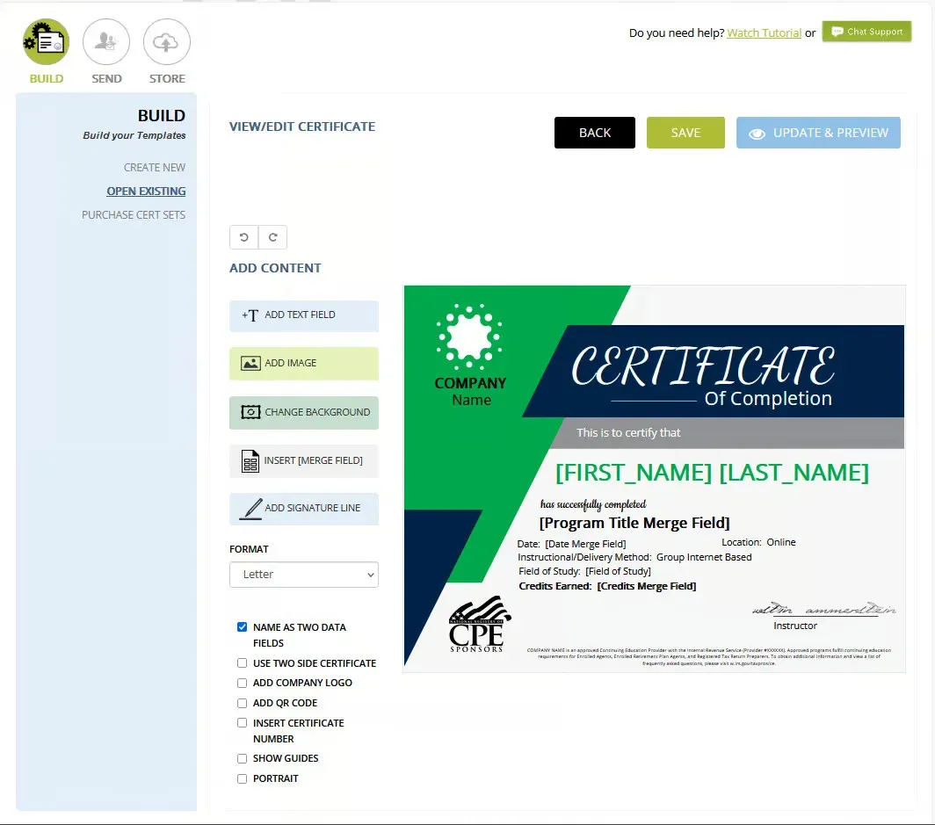Select the Credits Earned merge field line
Viewport: 935px width, 825px height.
click(x=607, y=586)
